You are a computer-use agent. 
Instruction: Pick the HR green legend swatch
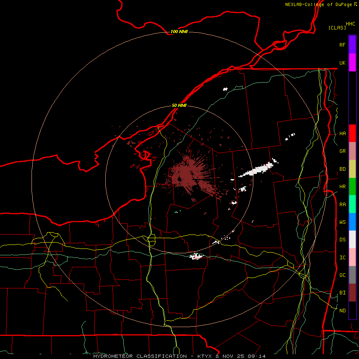[x=352, y=187]
